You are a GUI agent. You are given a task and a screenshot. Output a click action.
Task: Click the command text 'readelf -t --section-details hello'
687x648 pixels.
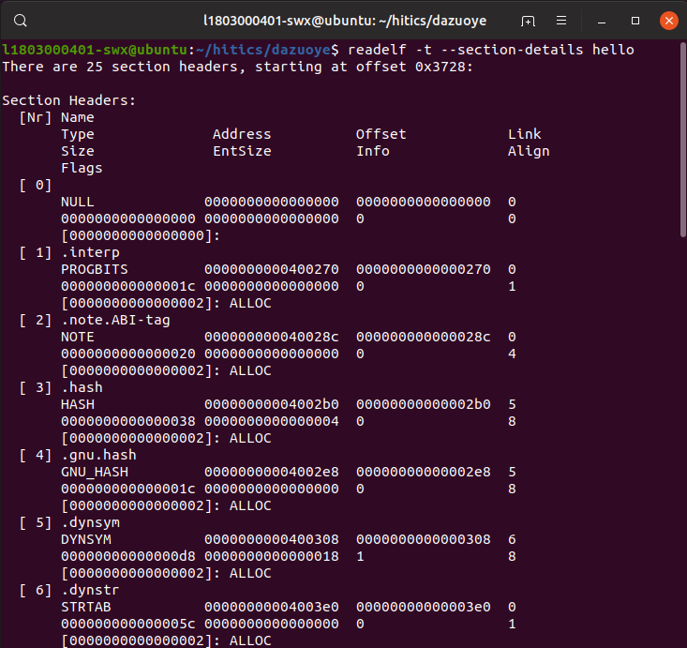coord(491,50)
